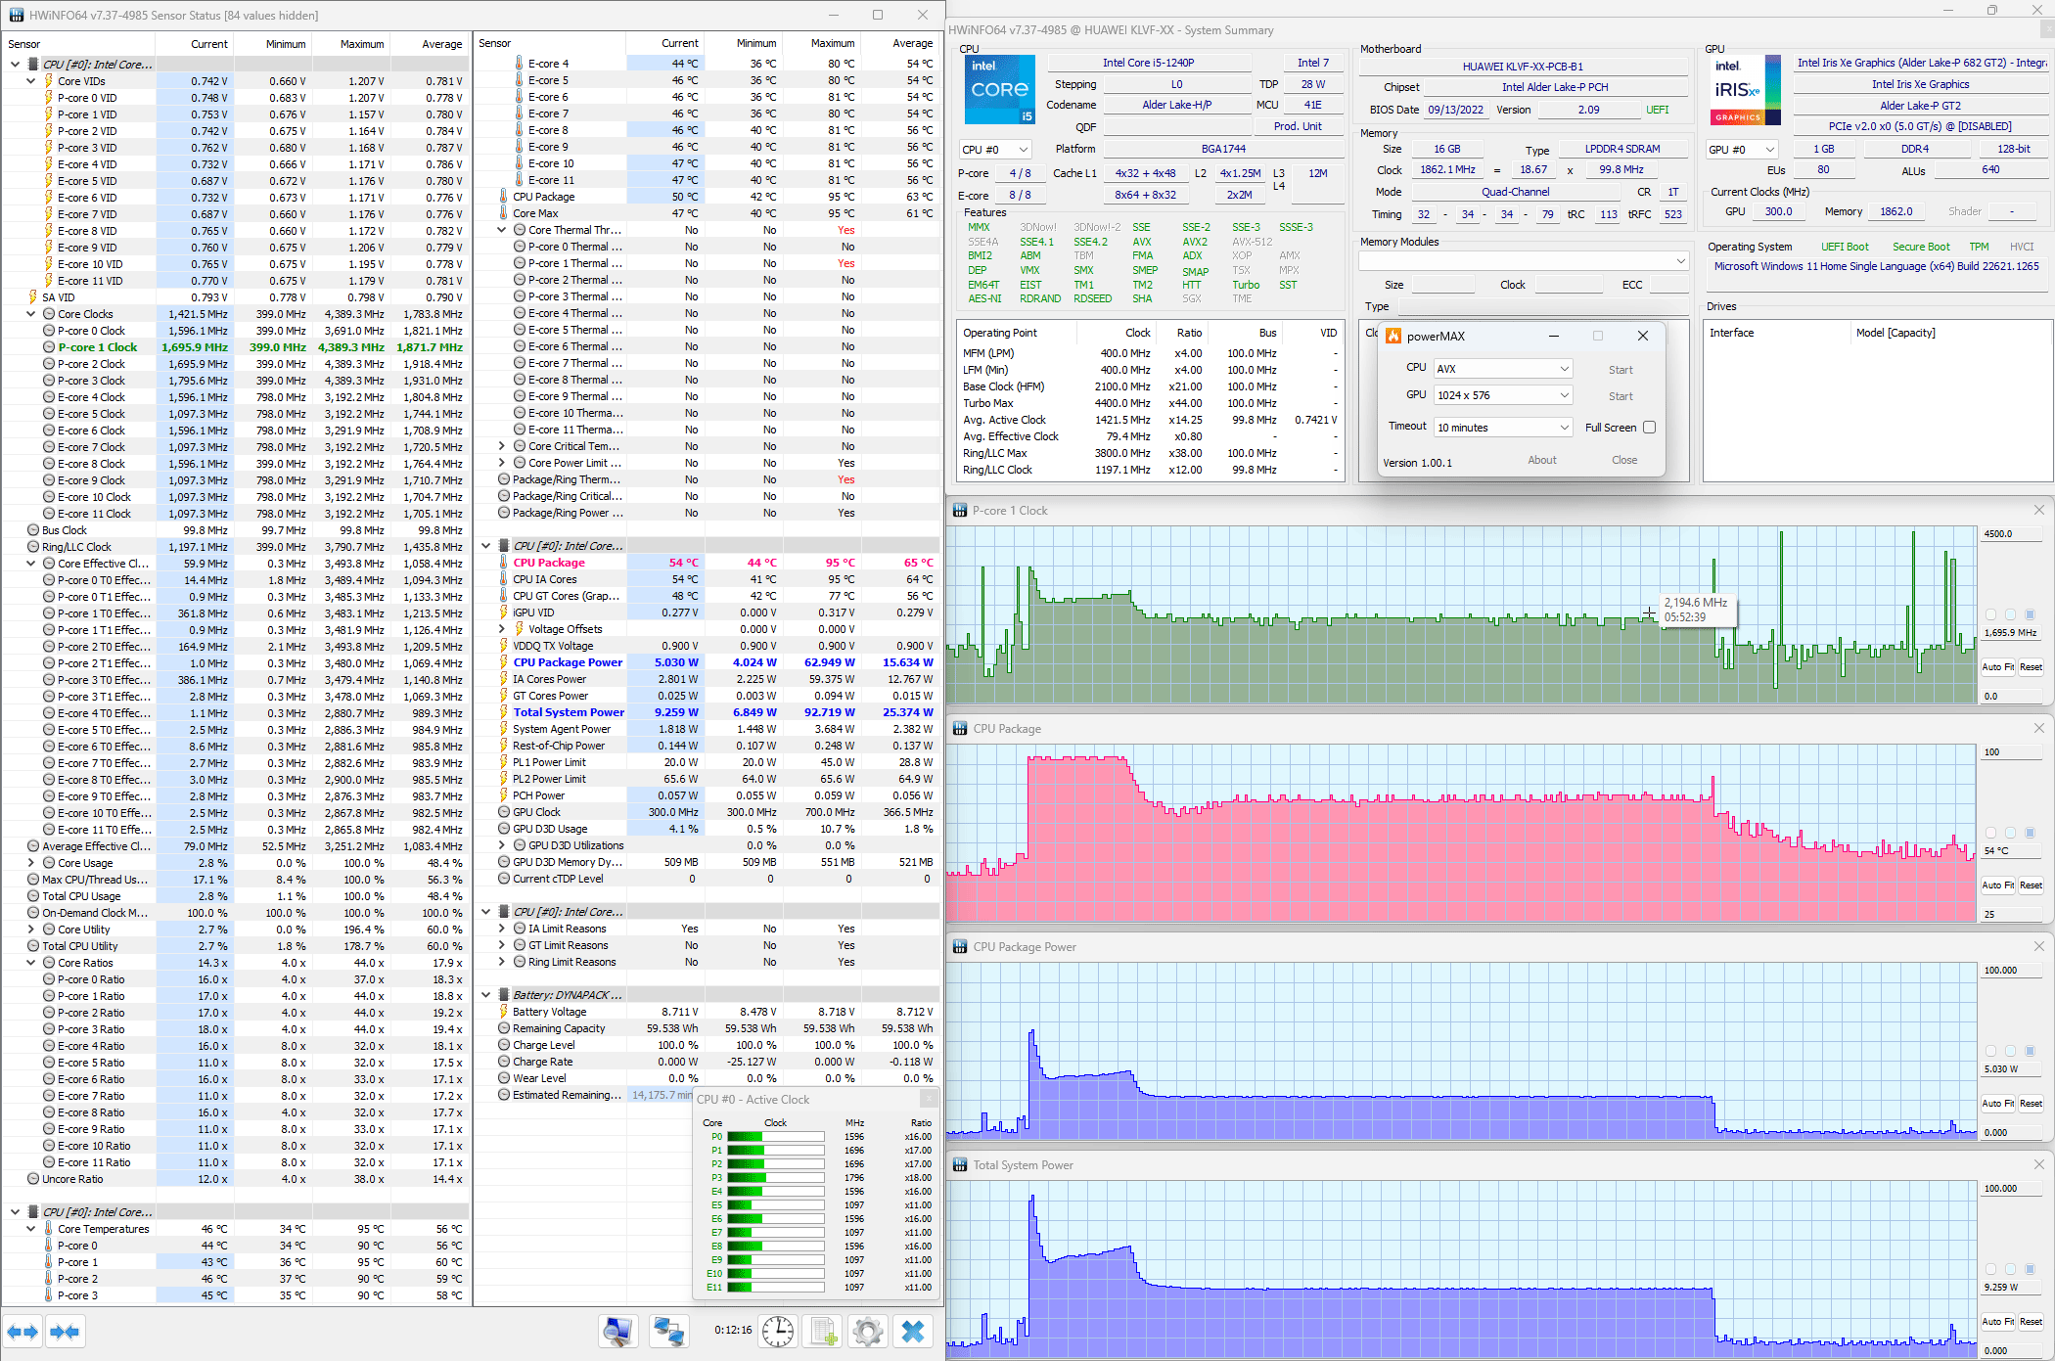Open the Timeout dropdown showing 10 minutes
This screenshot has width=2055, height=1361.
(1503, 428)
